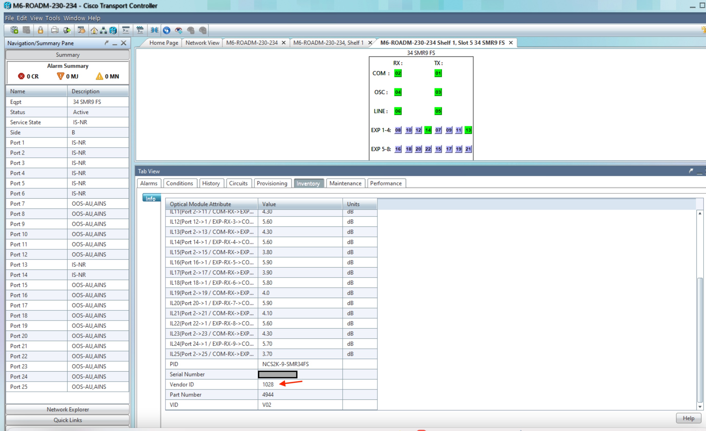Open the Help menu
Image resolution: width=706 pixels, height=431 pixels.
tap(94, 18)
